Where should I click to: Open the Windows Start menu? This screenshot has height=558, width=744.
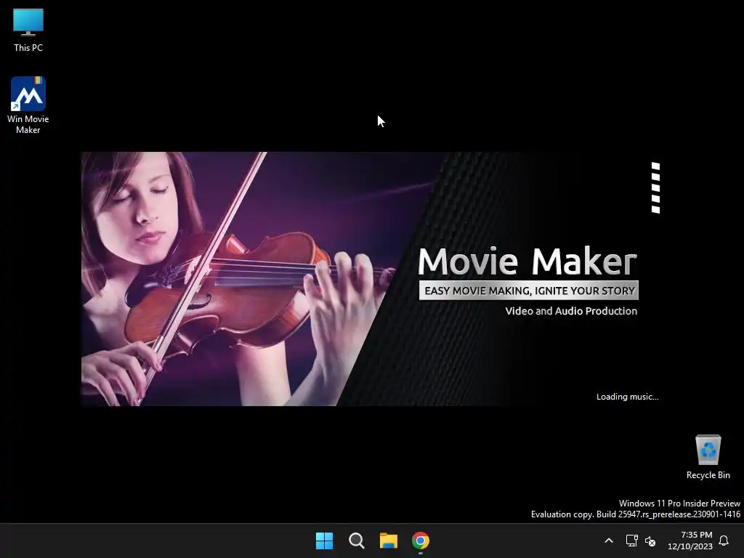325,541
